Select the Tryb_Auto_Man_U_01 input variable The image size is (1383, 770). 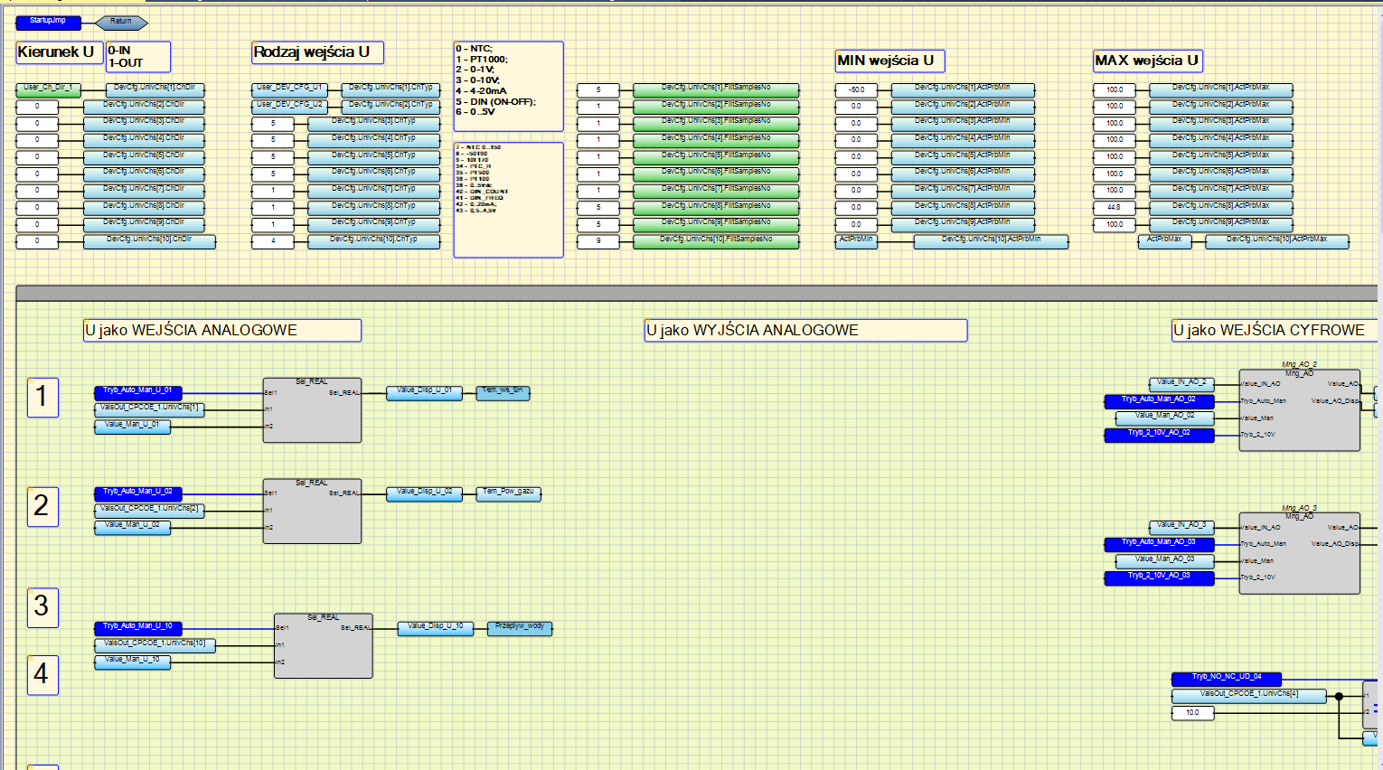coord(138,393)
